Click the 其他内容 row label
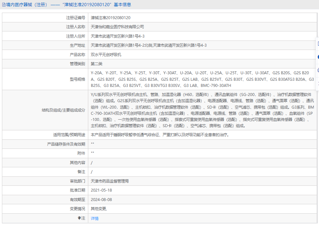The height and width of the screenshot is (225, 319). pyautogui.click(x=77, y=163)
